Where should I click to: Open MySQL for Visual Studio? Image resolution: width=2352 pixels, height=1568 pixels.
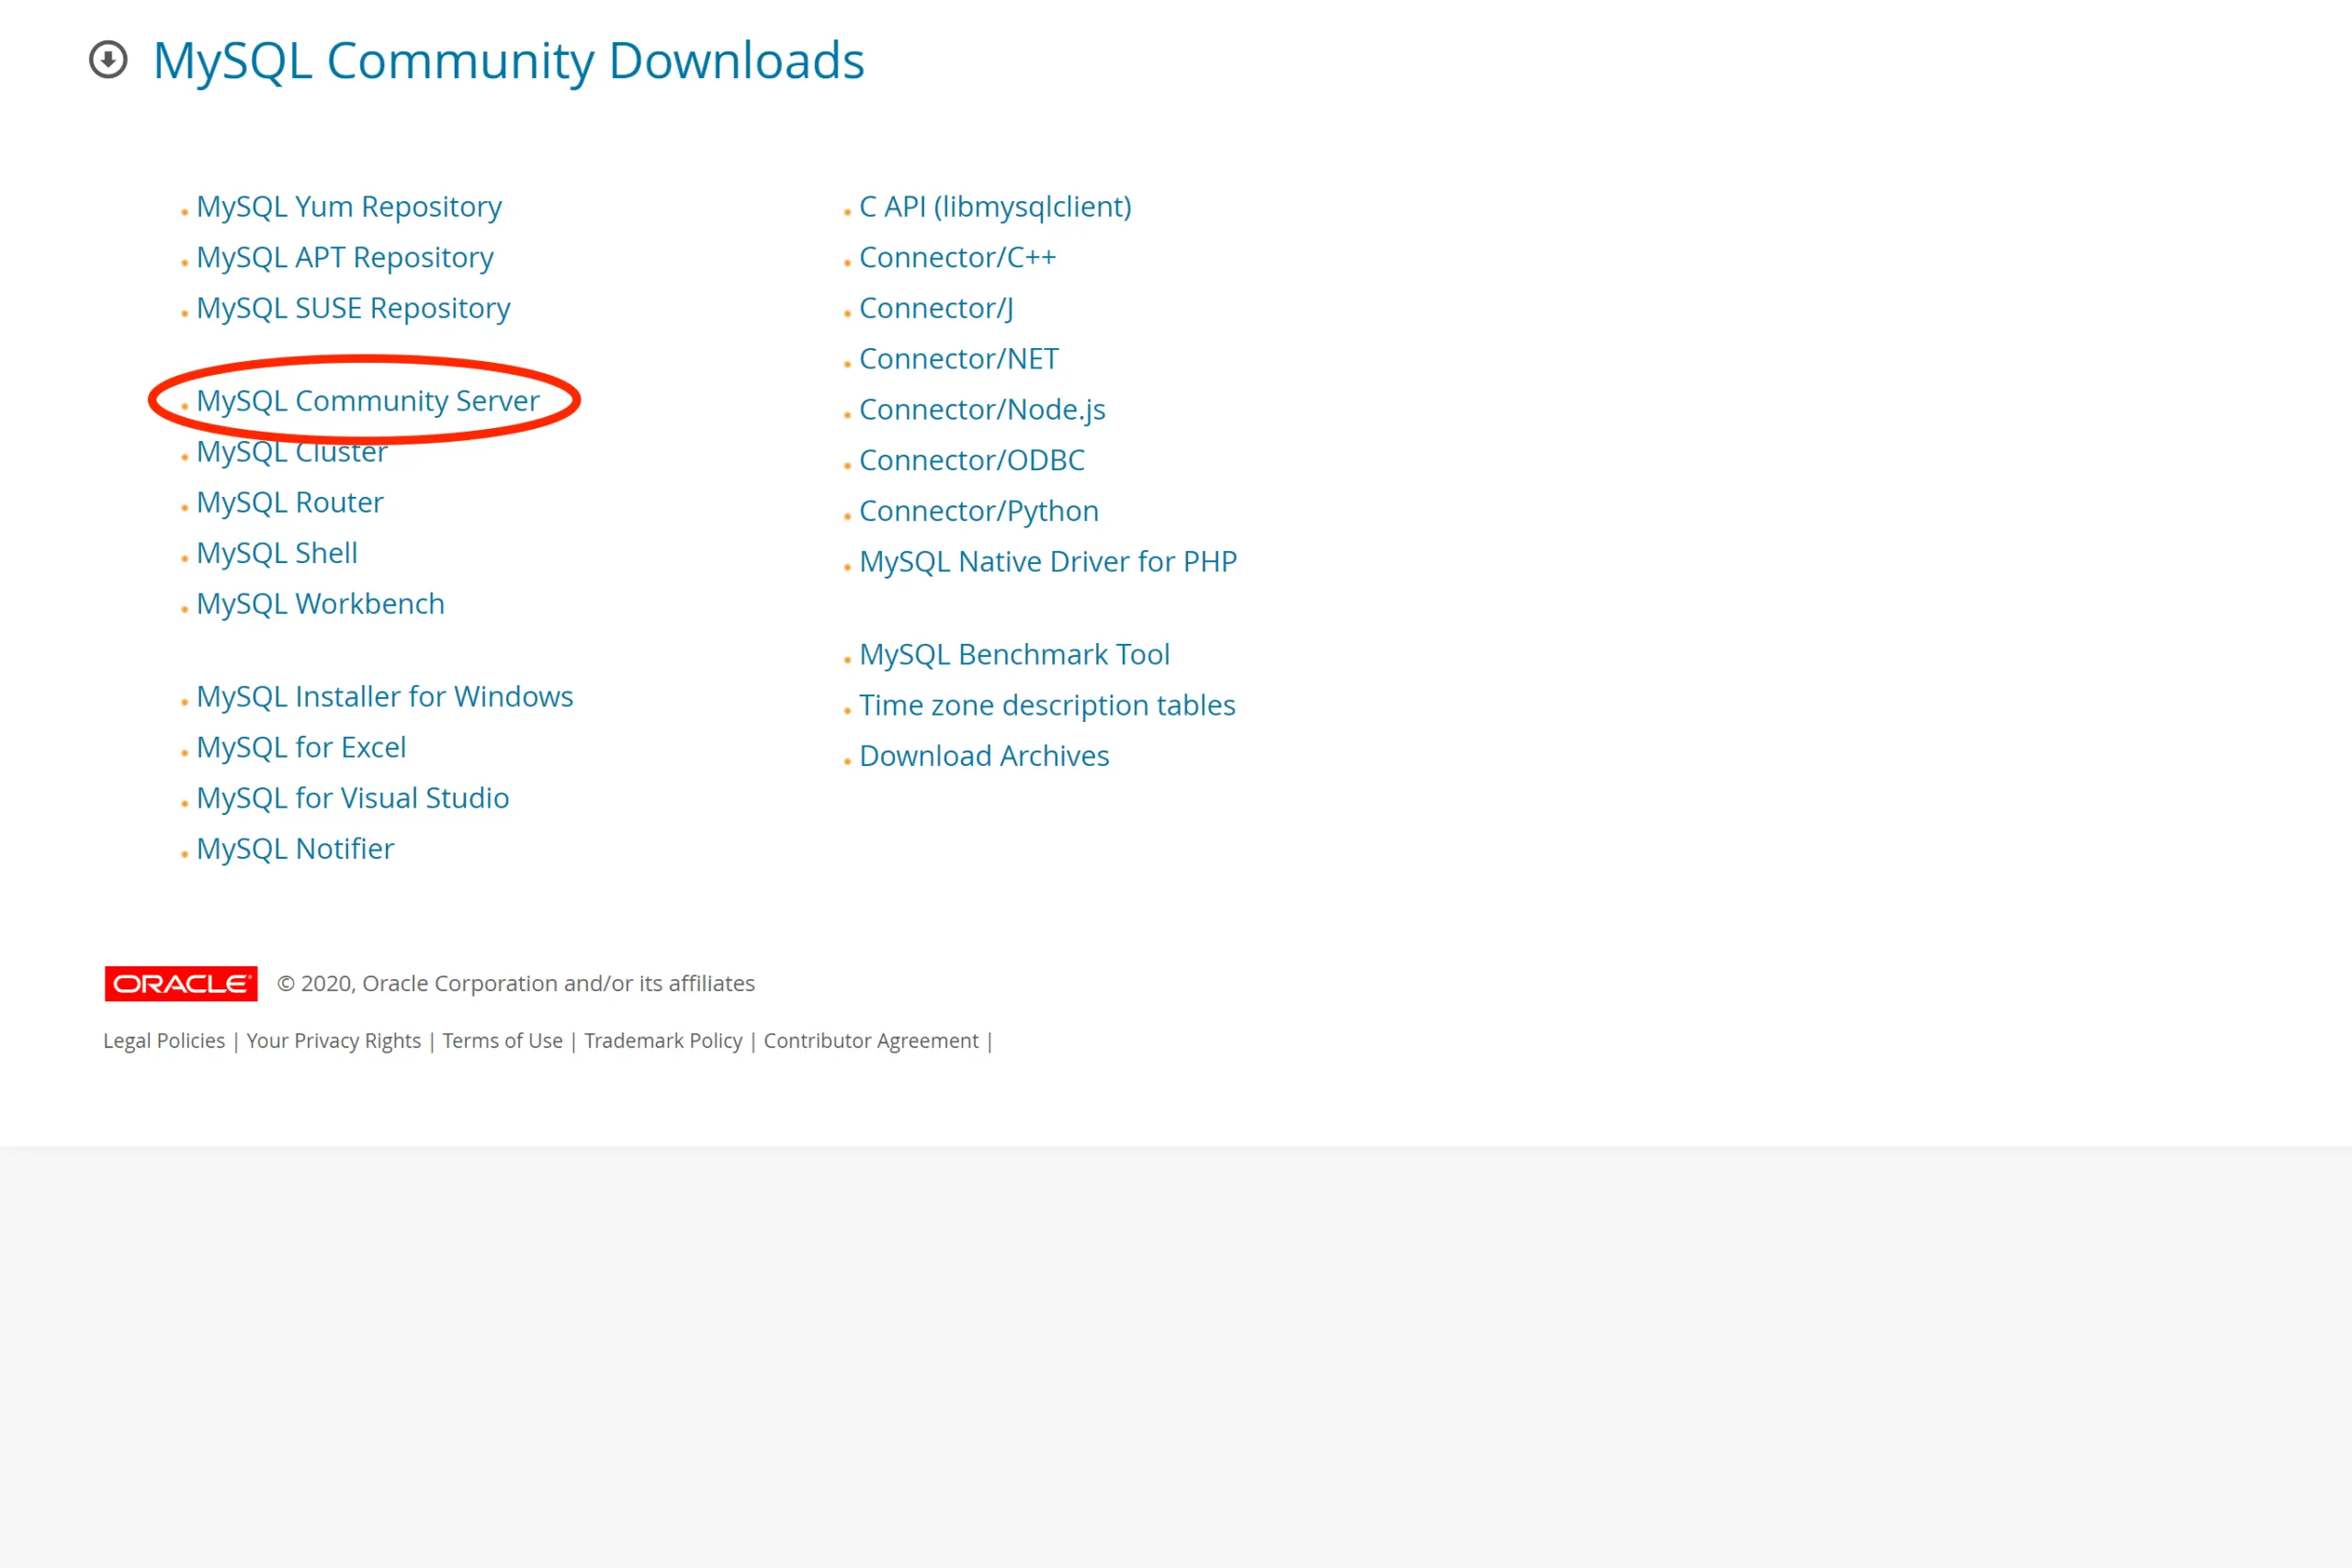(x=353, y=798)
